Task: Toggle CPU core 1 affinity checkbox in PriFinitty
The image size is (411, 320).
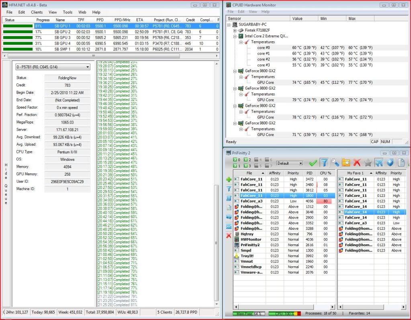Action: (235, 166)
